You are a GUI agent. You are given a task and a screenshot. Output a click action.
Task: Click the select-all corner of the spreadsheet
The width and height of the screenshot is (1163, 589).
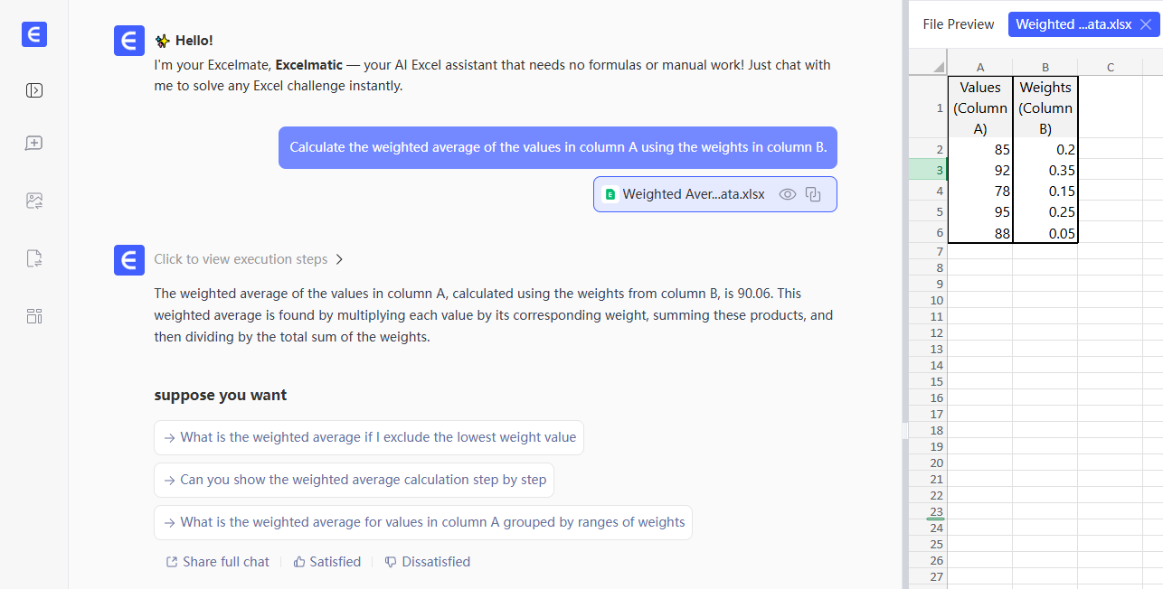928,67
